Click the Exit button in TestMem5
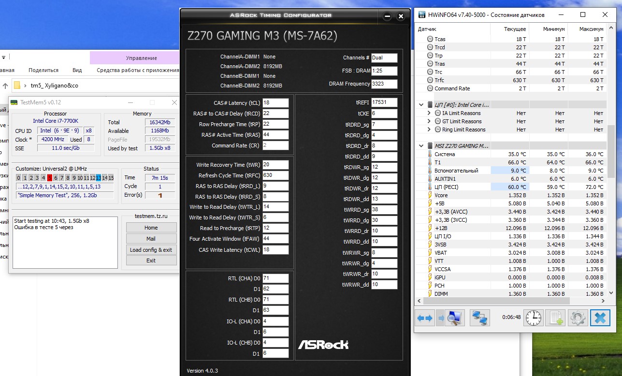This screenshot has height=376, width=622. point(151,260)
